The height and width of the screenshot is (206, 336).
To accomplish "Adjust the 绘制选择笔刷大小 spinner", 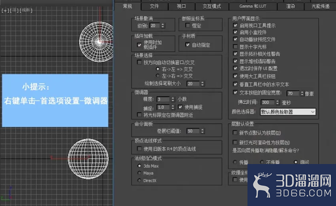I will click(x=202, y=84).
